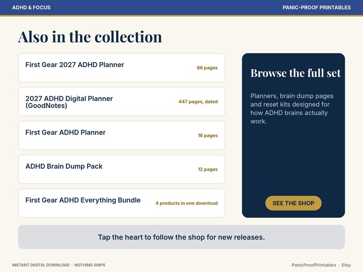Choose the ADHD Brain Dump Pack listing
Viewport: 363px width, 272px height.
tap(122, 169)
